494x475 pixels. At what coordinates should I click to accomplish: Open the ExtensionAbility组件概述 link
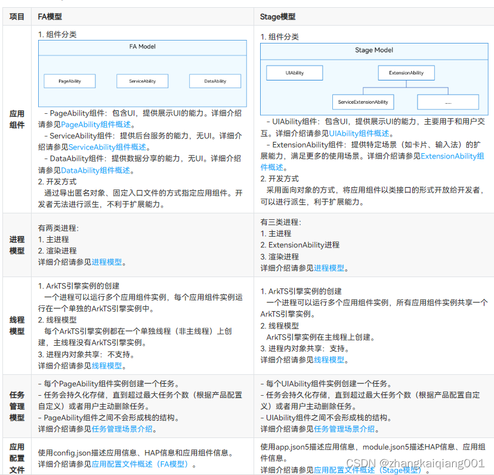(452, 156)
